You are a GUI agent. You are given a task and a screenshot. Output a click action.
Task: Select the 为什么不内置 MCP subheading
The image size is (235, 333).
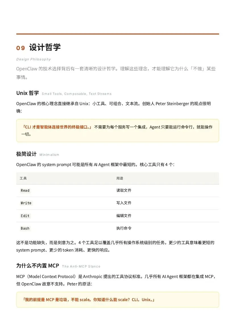pyautogui.click(x=38, y=266)
